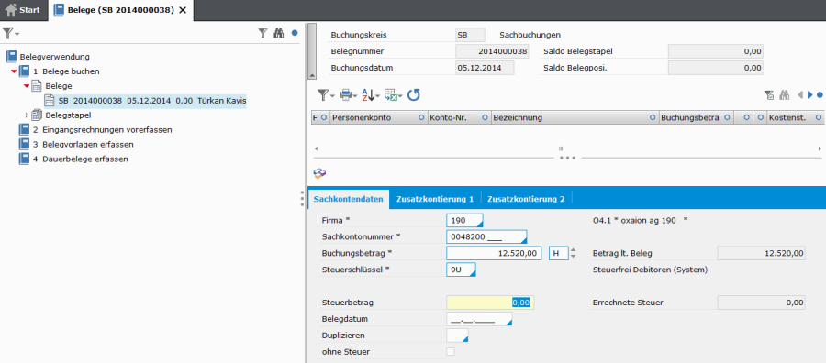The image size is (826, 363).
Task: Collapse the '1 Belege buchen' tree node
Action: [x=14, y=71]
